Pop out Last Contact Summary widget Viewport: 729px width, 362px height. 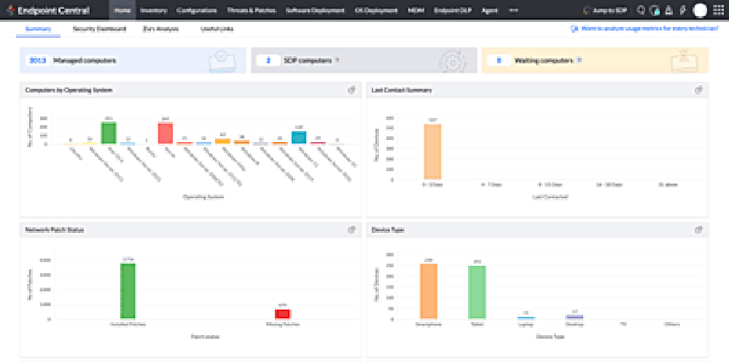point(698,90)
